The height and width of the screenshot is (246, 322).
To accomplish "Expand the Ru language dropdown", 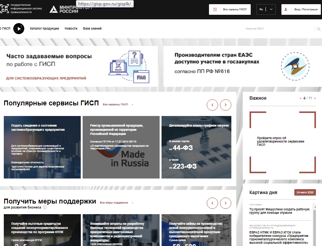I will 271,9.
